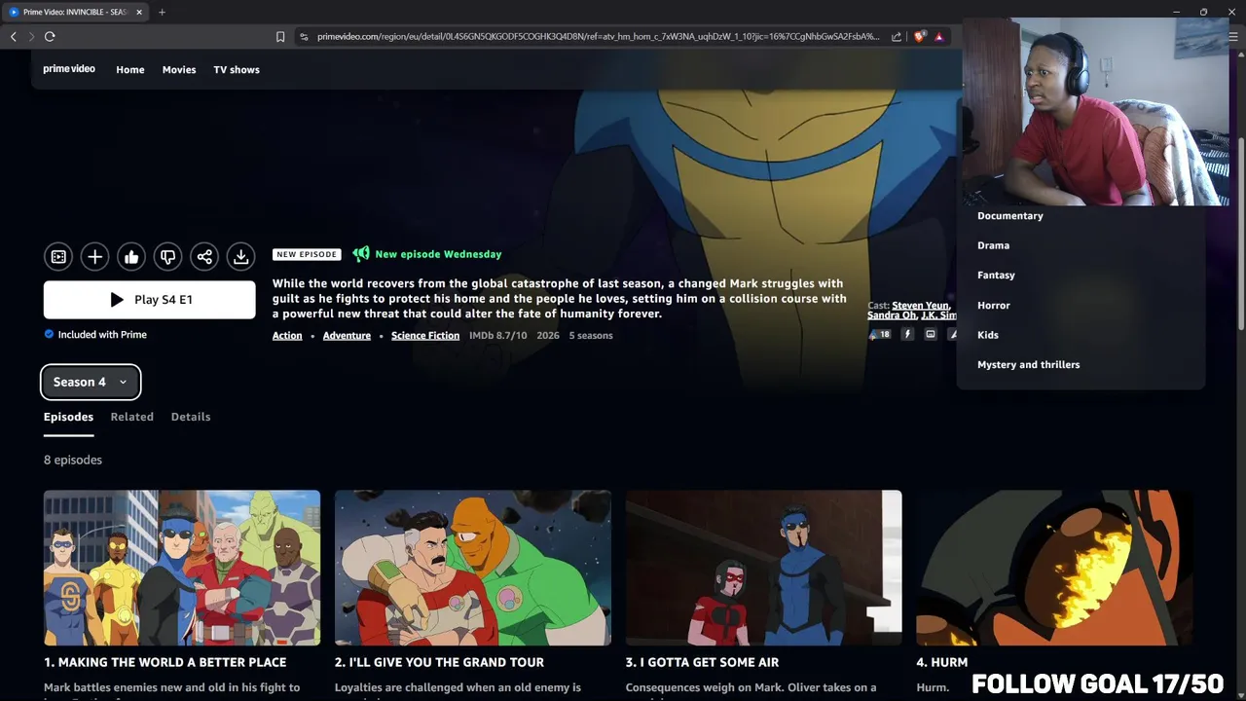Open new browser tab with plus
Screen dimensions: 1246x701
click(162, 12)
